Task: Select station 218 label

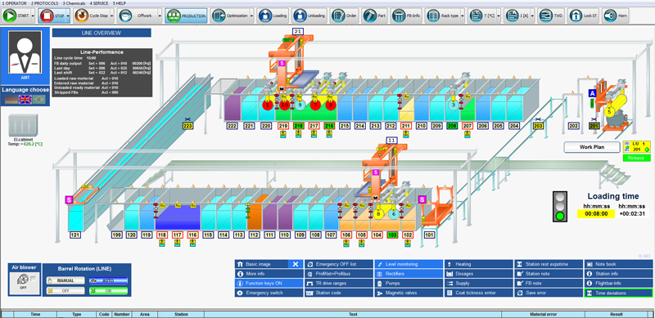Action: pos(298,126)
